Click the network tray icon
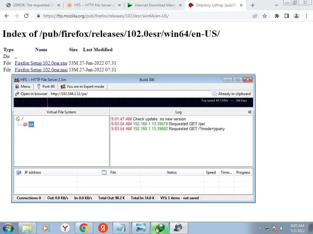Image resolution: width=313 pixels, height=234 pixels. (267, 229)
